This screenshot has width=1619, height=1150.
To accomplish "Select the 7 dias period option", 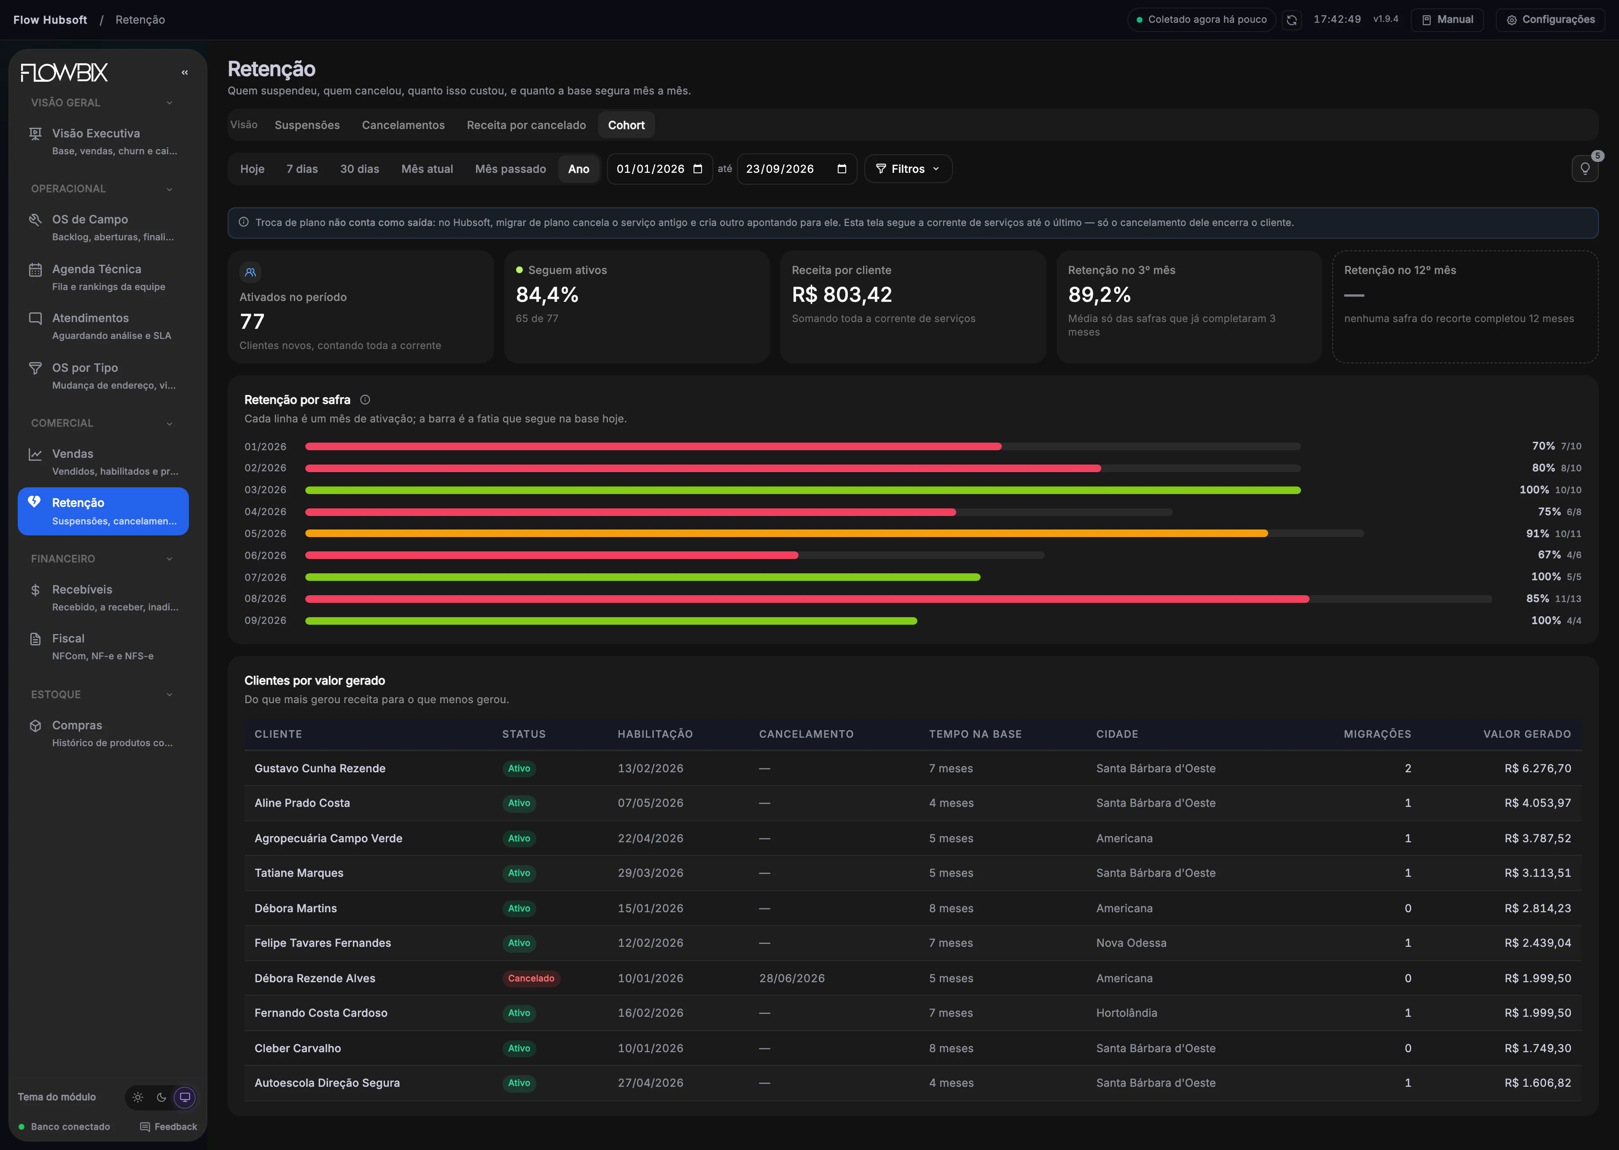I will (302, 169).
